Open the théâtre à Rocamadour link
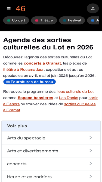Screen dimensions: 102x182 point(23,70)
